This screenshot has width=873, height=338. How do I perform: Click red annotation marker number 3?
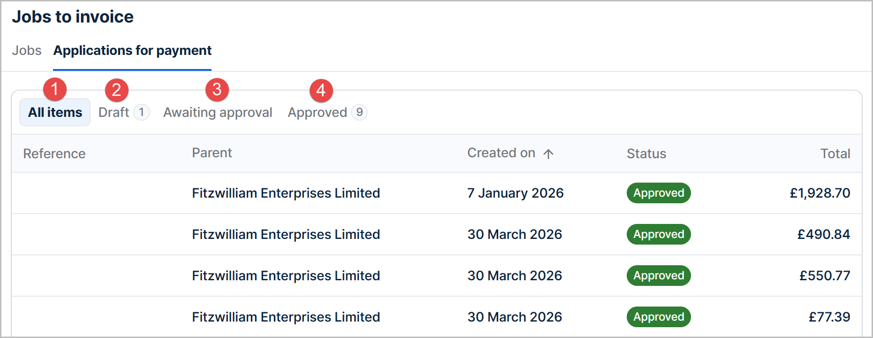[217, 89]
